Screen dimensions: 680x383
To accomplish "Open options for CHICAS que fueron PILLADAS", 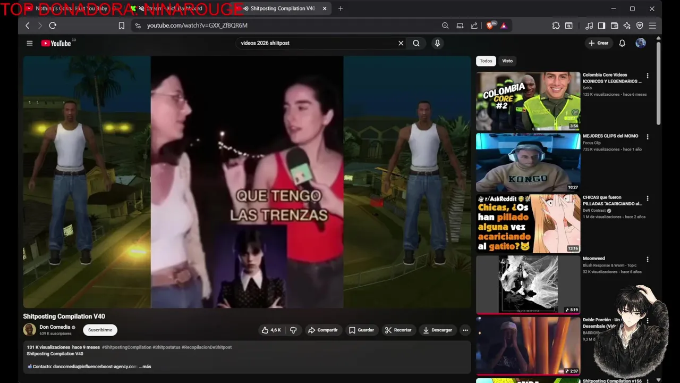I will click(647, 198).
